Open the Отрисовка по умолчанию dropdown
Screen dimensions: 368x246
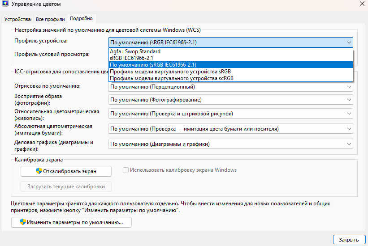coord(231,87)
